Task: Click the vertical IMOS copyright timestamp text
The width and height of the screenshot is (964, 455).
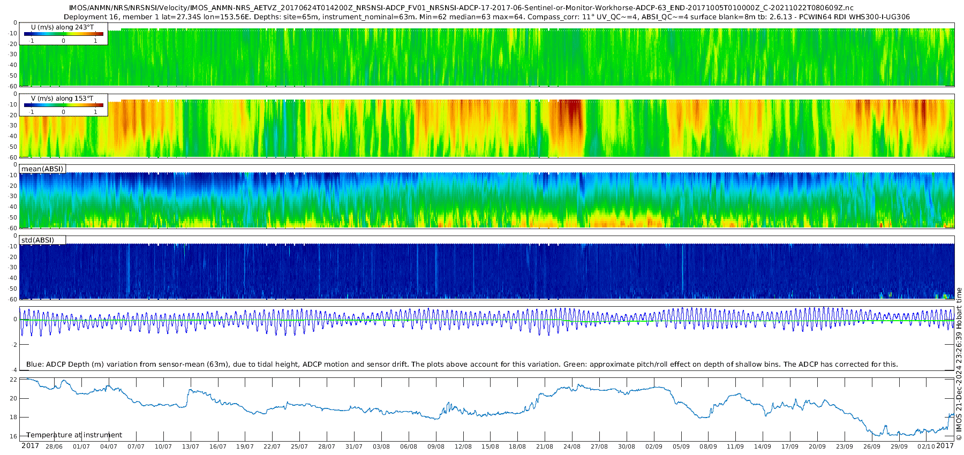Action: click(959, 364)
